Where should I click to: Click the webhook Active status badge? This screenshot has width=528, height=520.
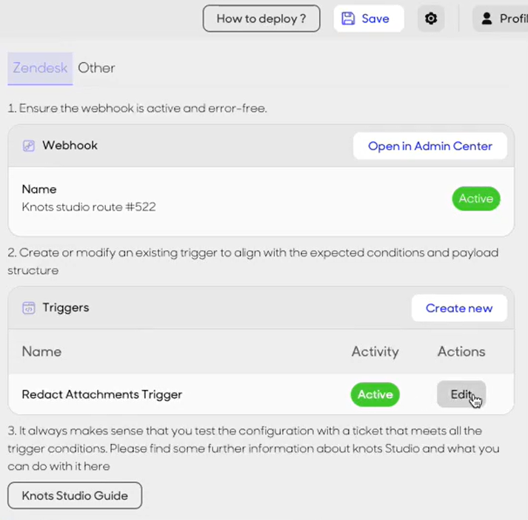click(476, 198)
